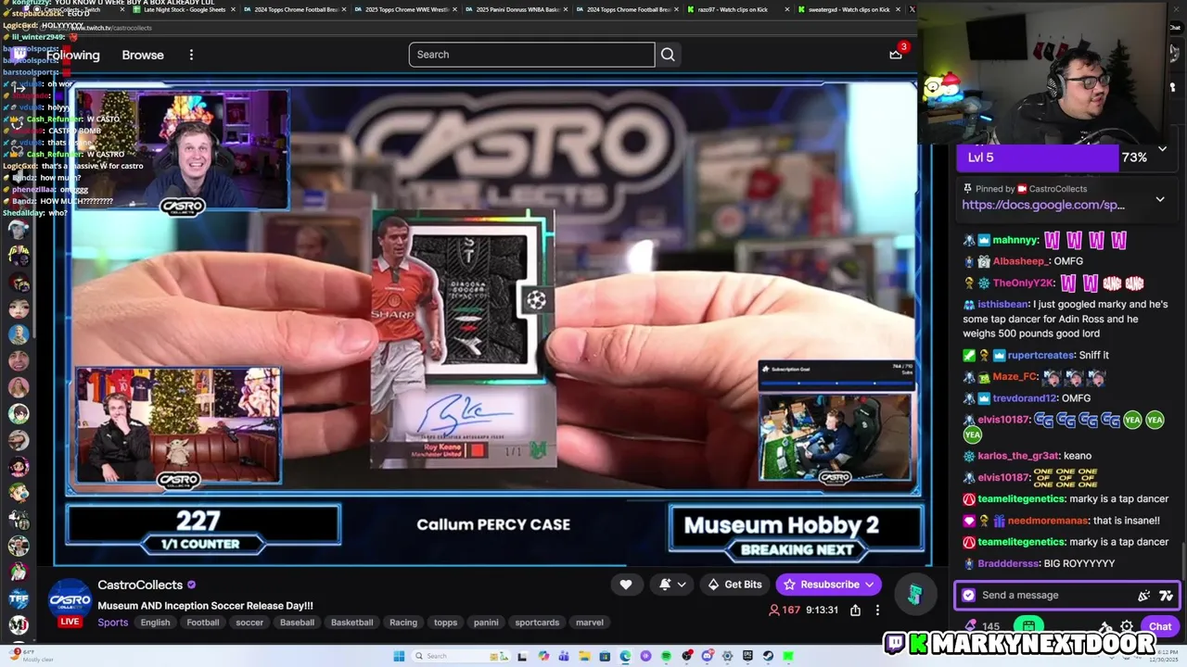Open the Browse page

click(x=143, y=55)
